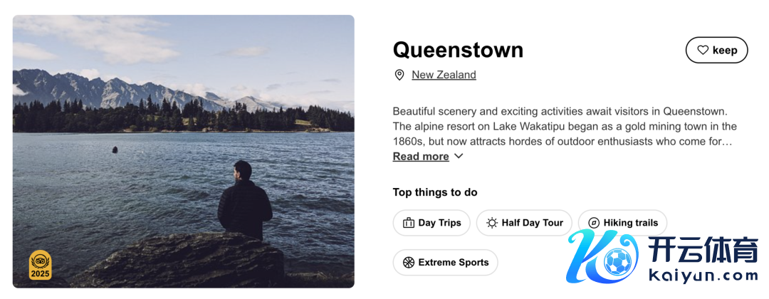Screen dimensions: 769x299
Task: Toggle the keep button to save Queenstown
Action: click(716, 50)
